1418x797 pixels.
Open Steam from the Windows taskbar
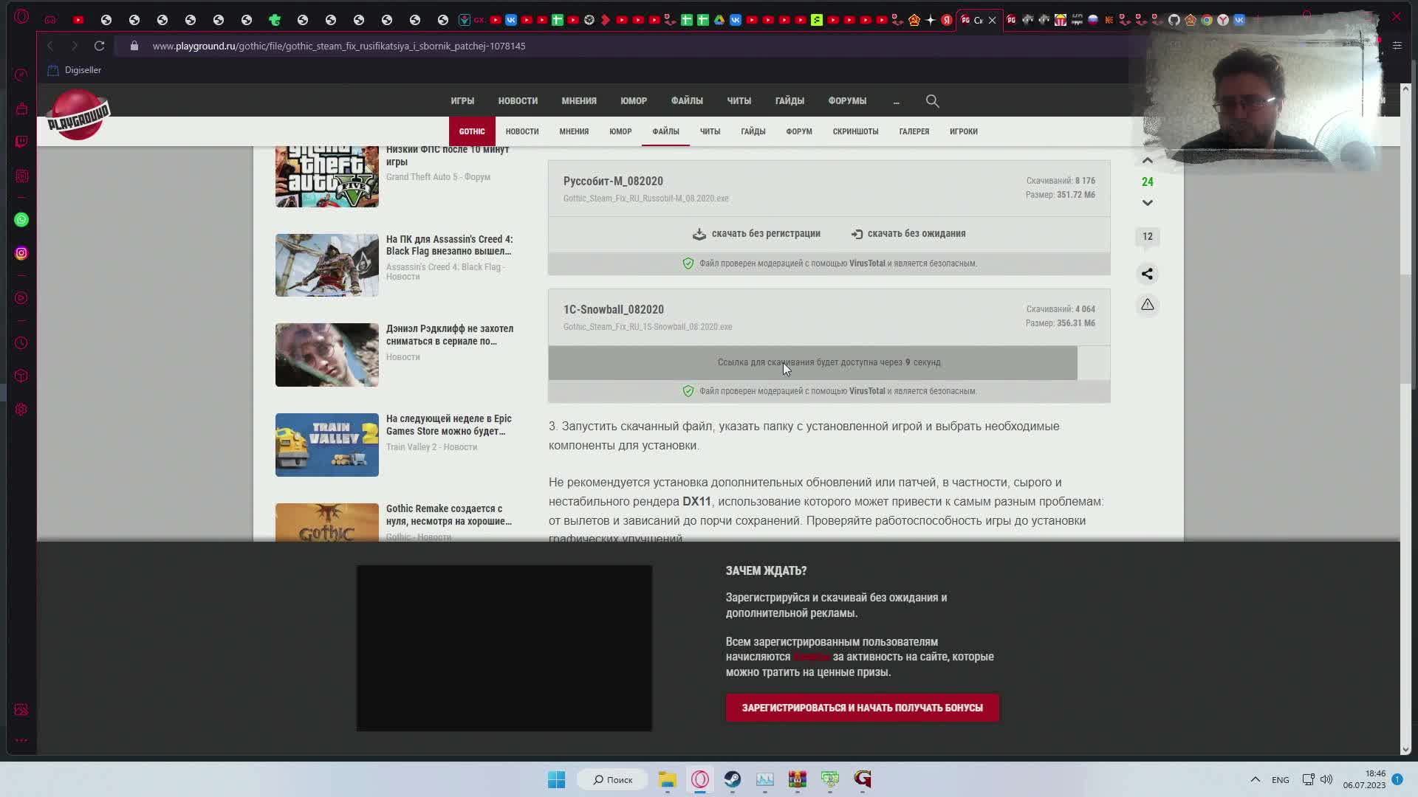tap(732, 779)
